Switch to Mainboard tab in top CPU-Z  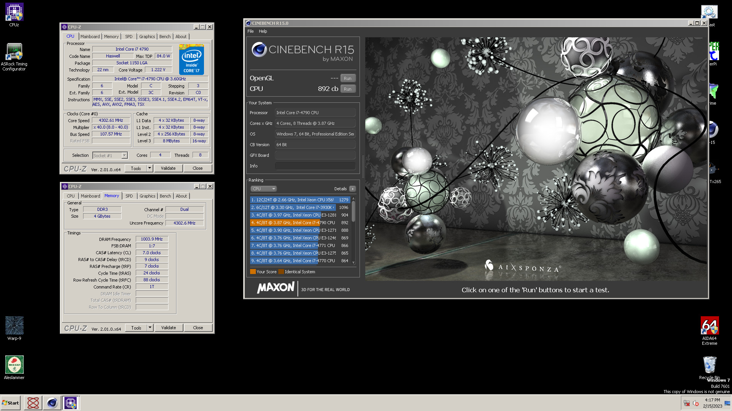[90, 37]
